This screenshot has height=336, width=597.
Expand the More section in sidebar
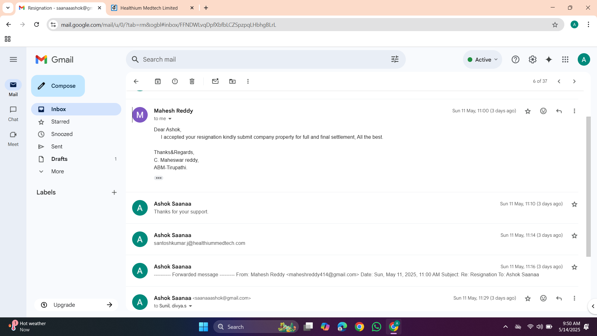coord(58,171)
